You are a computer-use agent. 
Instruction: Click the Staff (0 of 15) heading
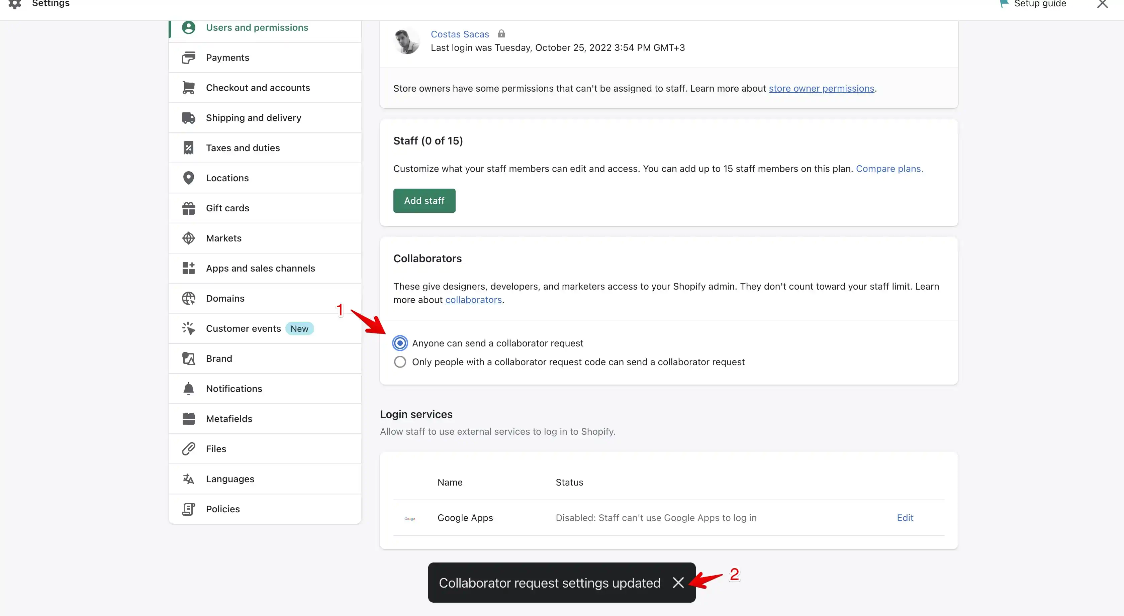pos(428,141)
